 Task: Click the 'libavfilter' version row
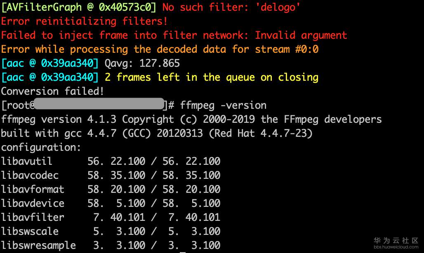pos(110,217)
